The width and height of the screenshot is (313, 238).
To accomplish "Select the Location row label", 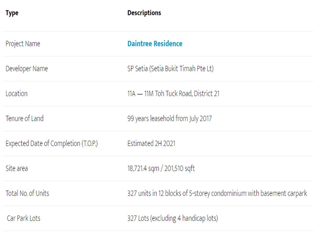I will pyautogui.click(x=17, y=94).
